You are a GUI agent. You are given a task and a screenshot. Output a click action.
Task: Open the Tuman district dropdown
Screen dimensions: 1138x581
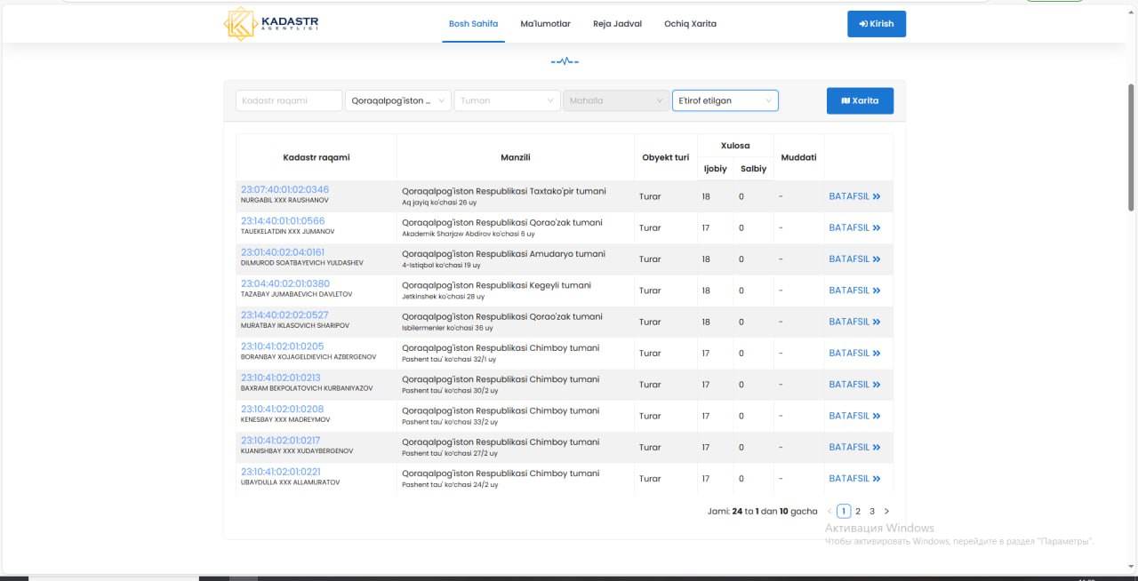[x=507, y=101]
